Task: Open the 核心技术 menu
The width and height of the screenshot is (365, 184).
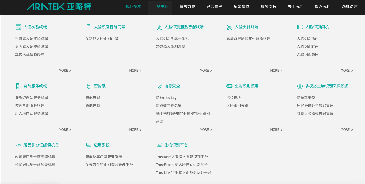Action: tap(133, 6)
